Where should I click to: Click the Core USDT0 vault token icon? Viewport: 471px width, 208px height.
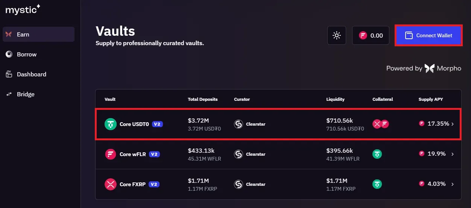(111, 124)
